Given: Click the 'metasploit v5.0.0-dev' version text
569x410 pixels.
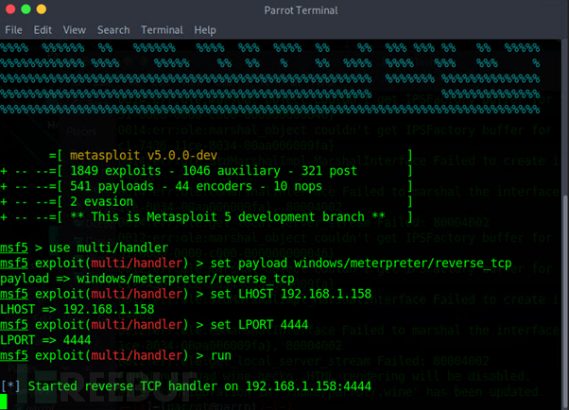Looking at the screenshot, I should [144, 155].
